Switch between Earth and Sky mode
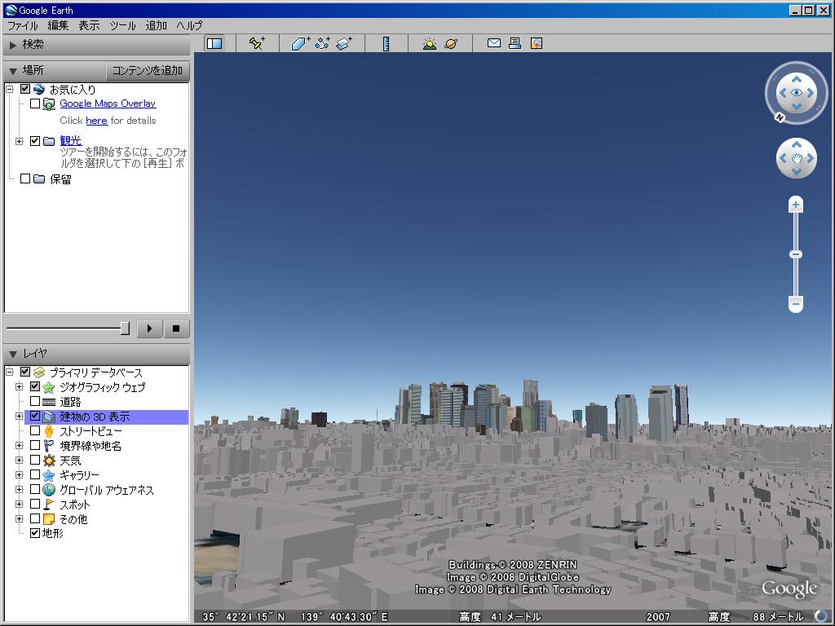Image resolution: width=835 pixels, height=626 pixels. coord(450,43)
